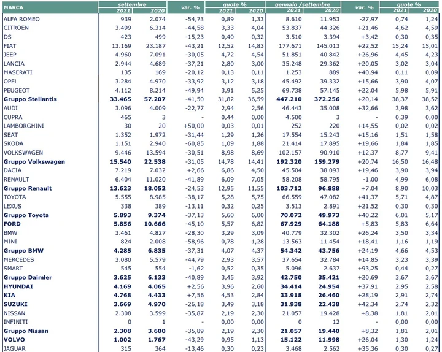
Task: Select the DS brand row label
Action: 7,37
